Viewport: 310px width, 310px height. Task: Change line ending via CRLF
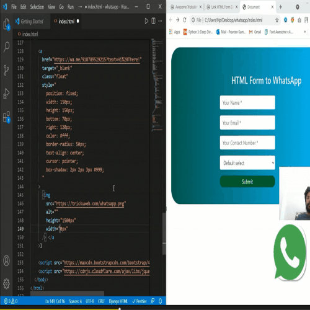pos(101,301)
